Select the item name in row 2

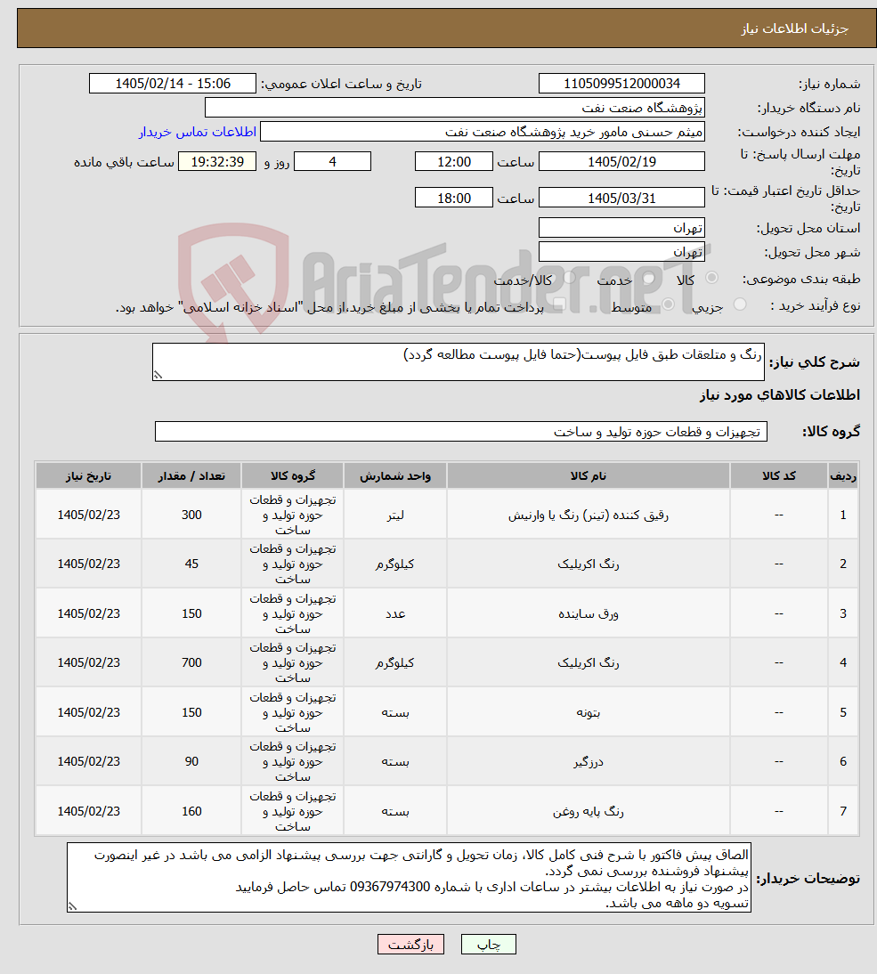coord(589,564)
